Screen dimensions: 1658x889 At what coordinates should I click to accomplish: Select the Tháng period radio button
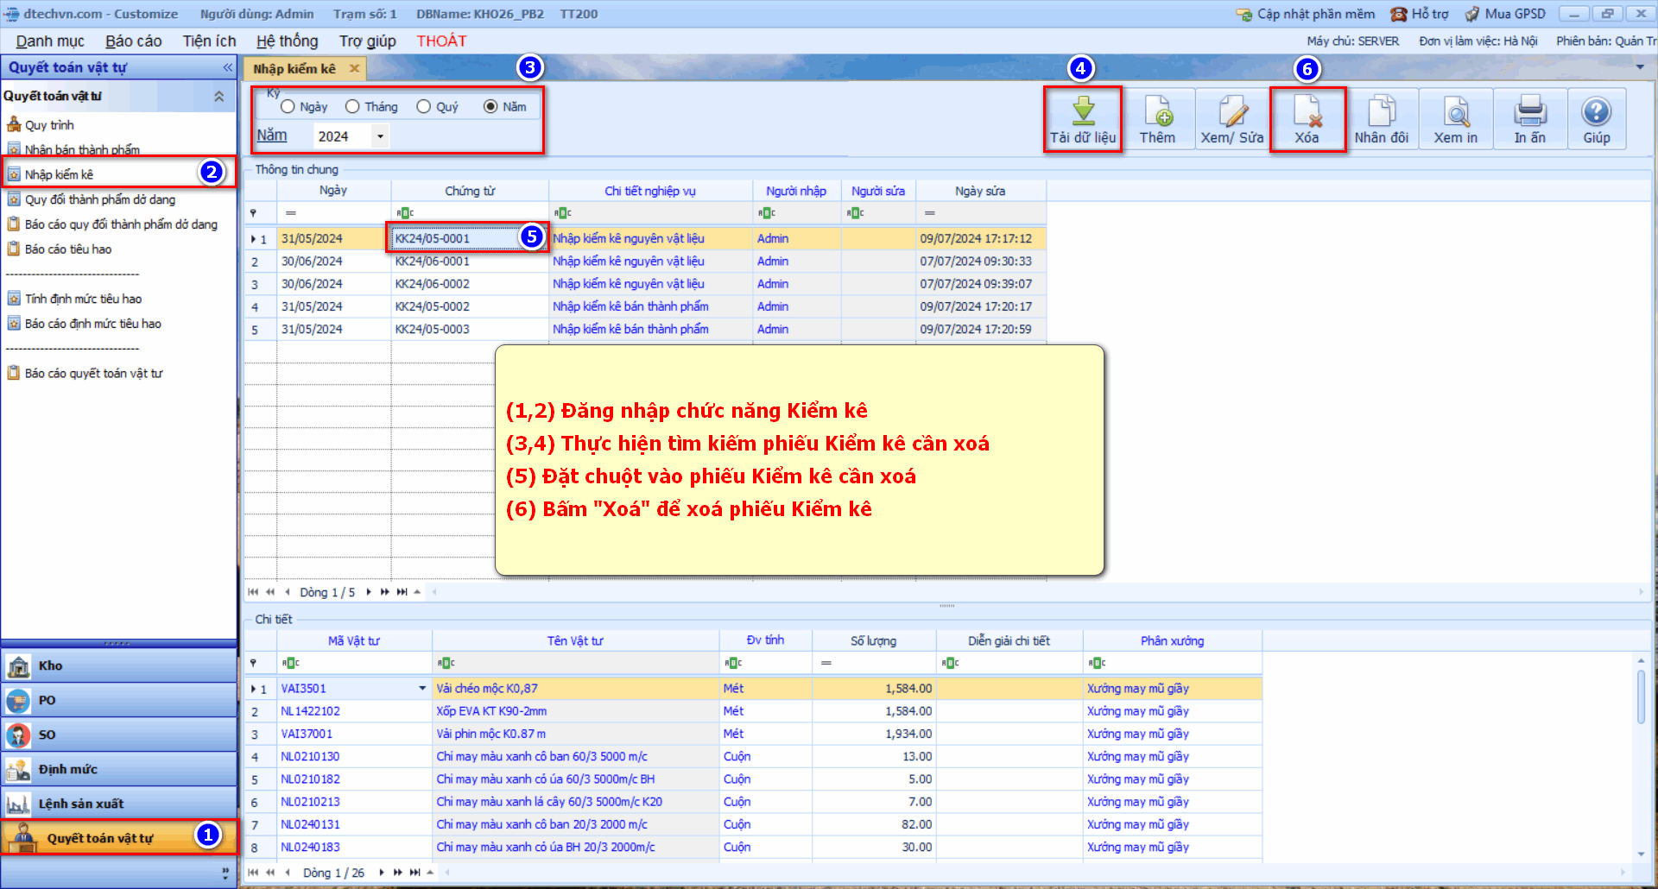tap(352, 107)
